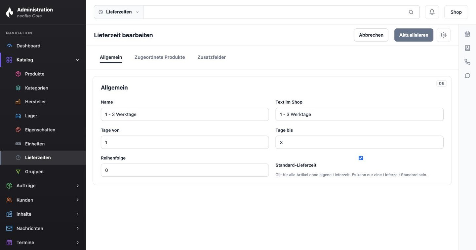Uncheck the Standard-Lieferzeit checkbox
Viewport: 476px width, 250px height.
pyautogui.click(x=361, y=158)
